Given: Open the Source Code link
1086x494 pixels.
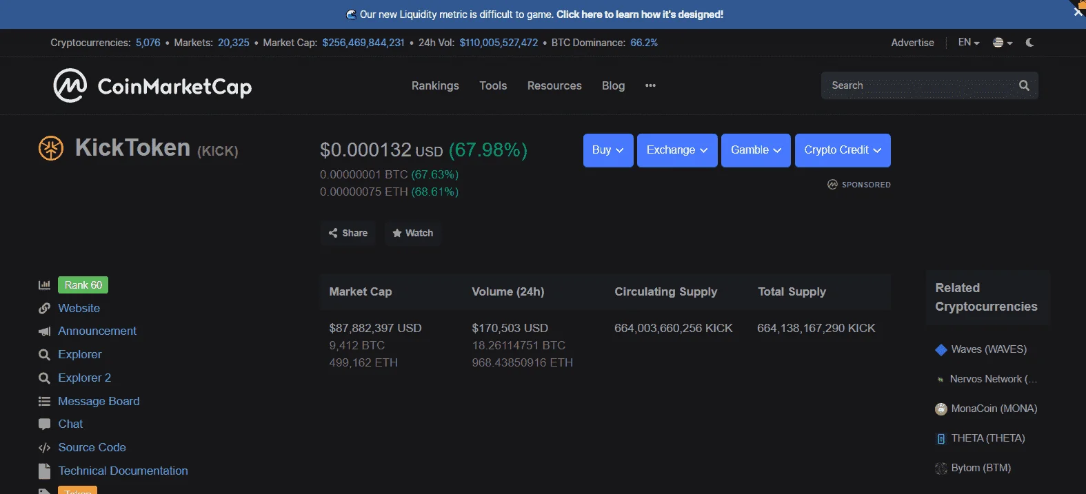Looking at the screenshot, I should (92, 448).
